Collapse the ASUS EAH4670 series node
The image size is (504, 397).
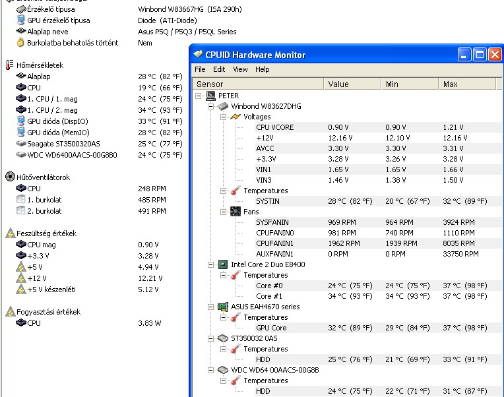point(211,307)
